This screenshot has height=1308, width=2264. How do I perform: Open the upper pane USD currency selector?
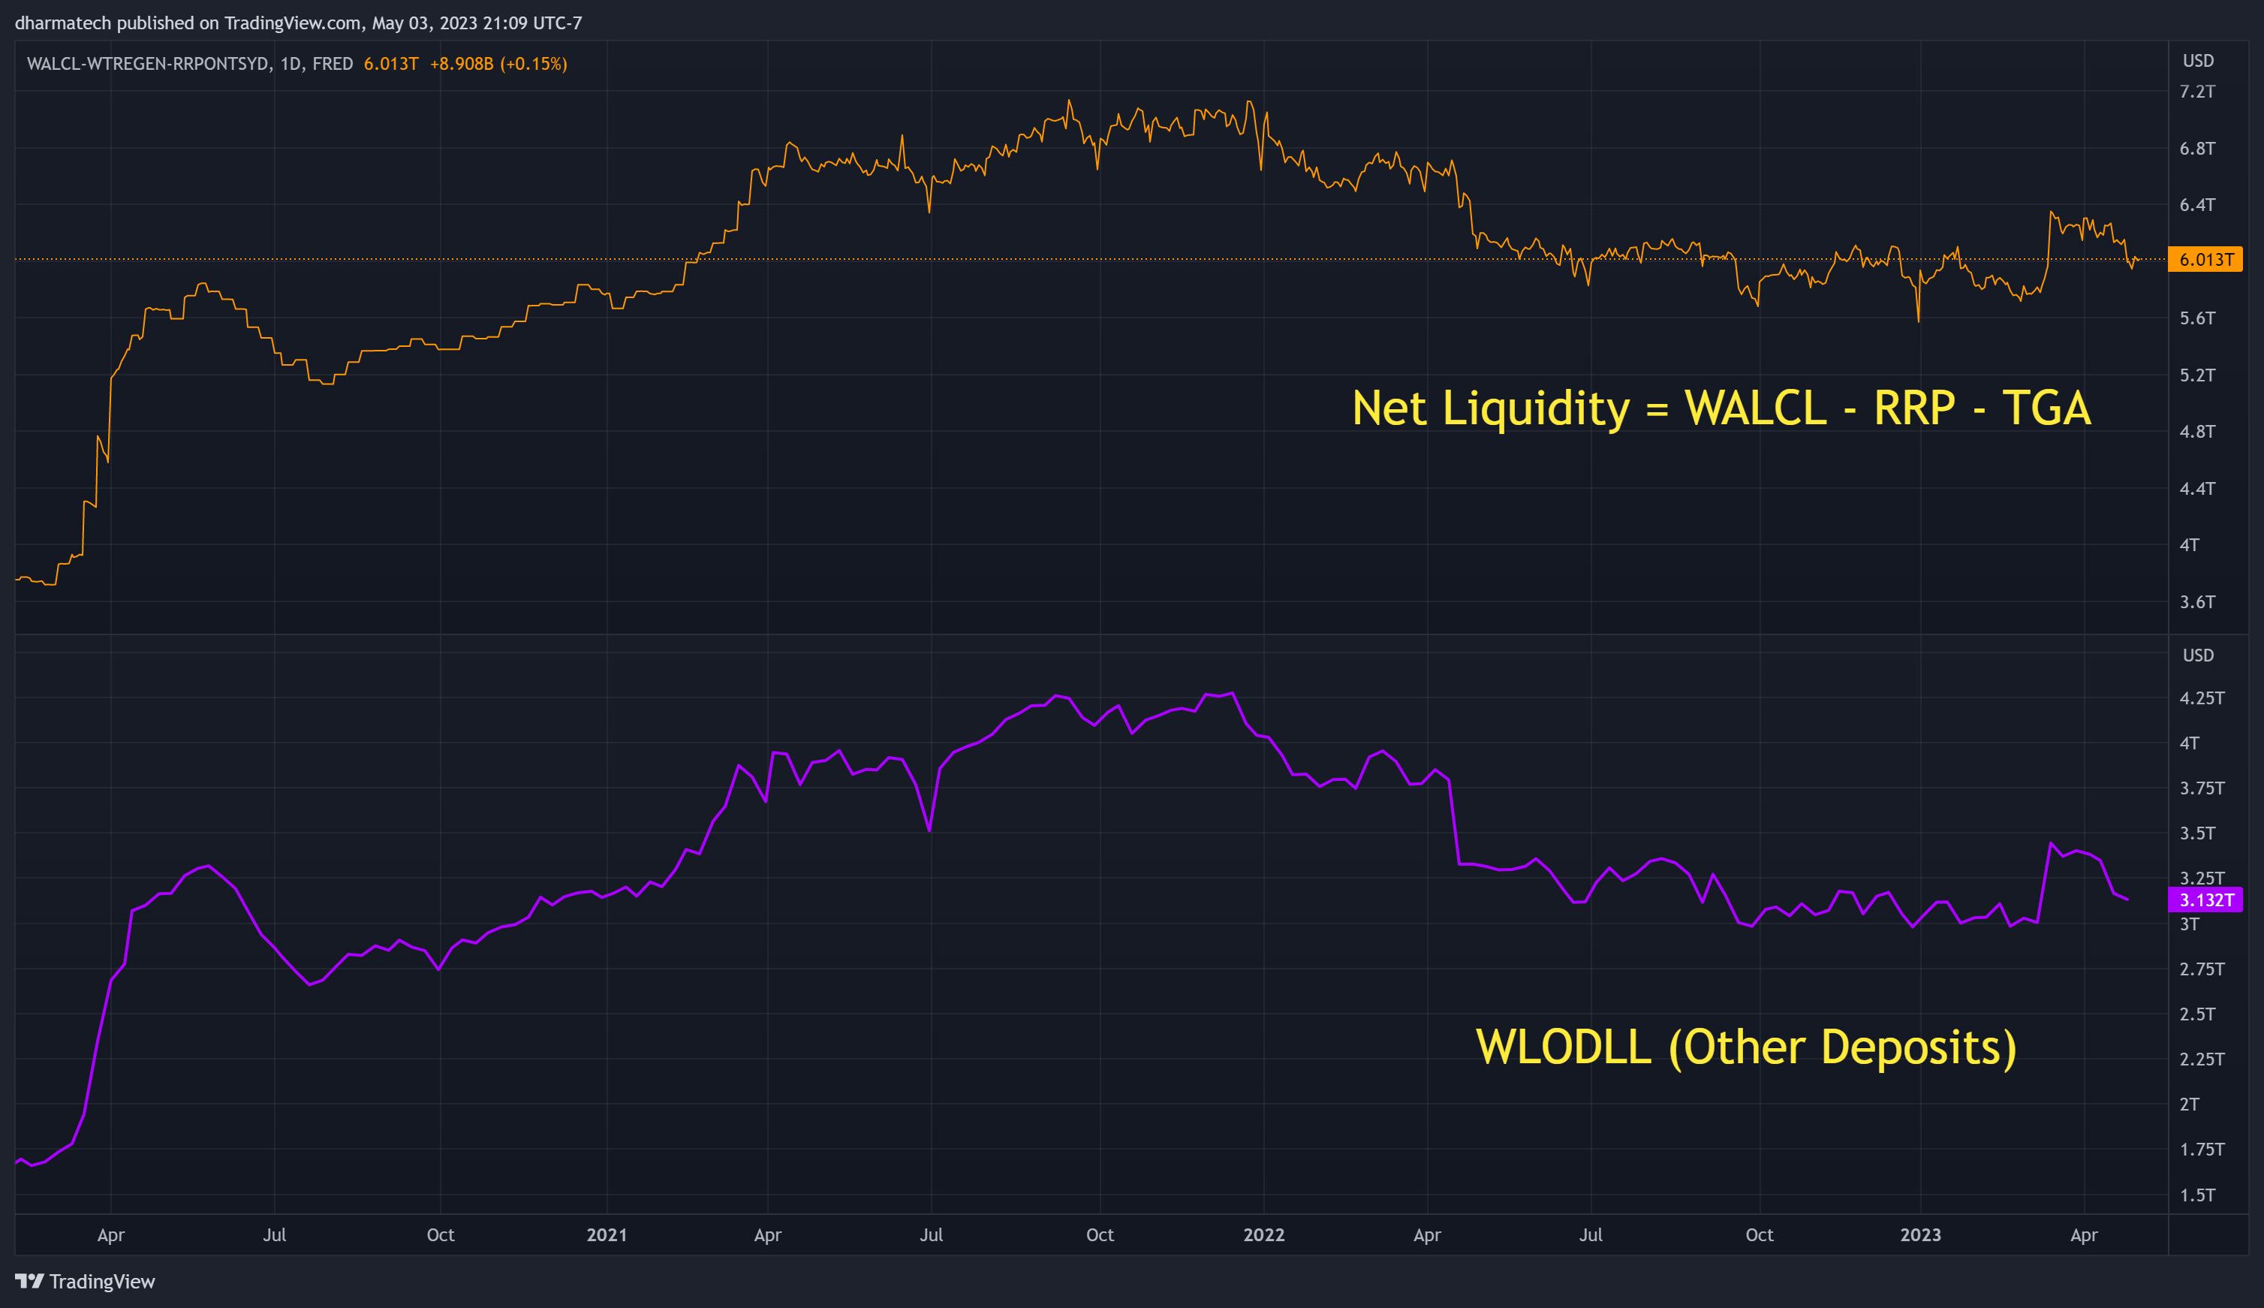pos(2197,61)
